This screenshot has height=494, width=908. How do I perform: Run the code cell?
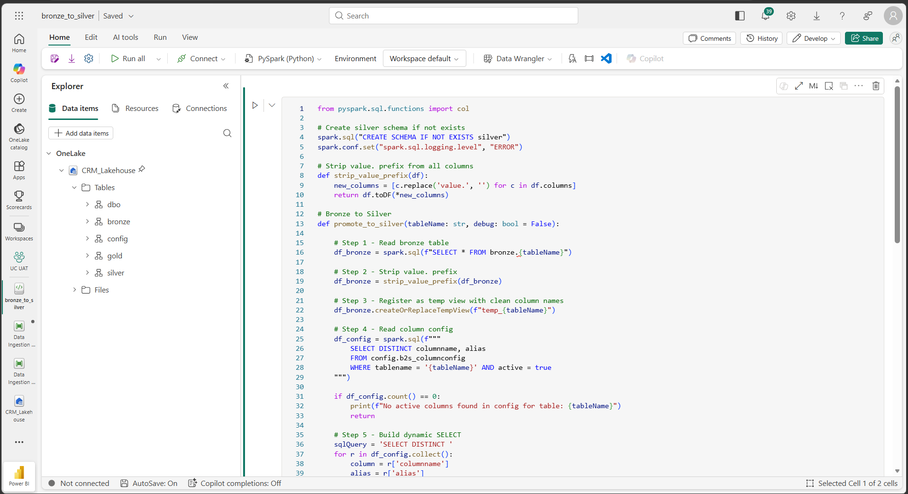(x=255, y=105)
